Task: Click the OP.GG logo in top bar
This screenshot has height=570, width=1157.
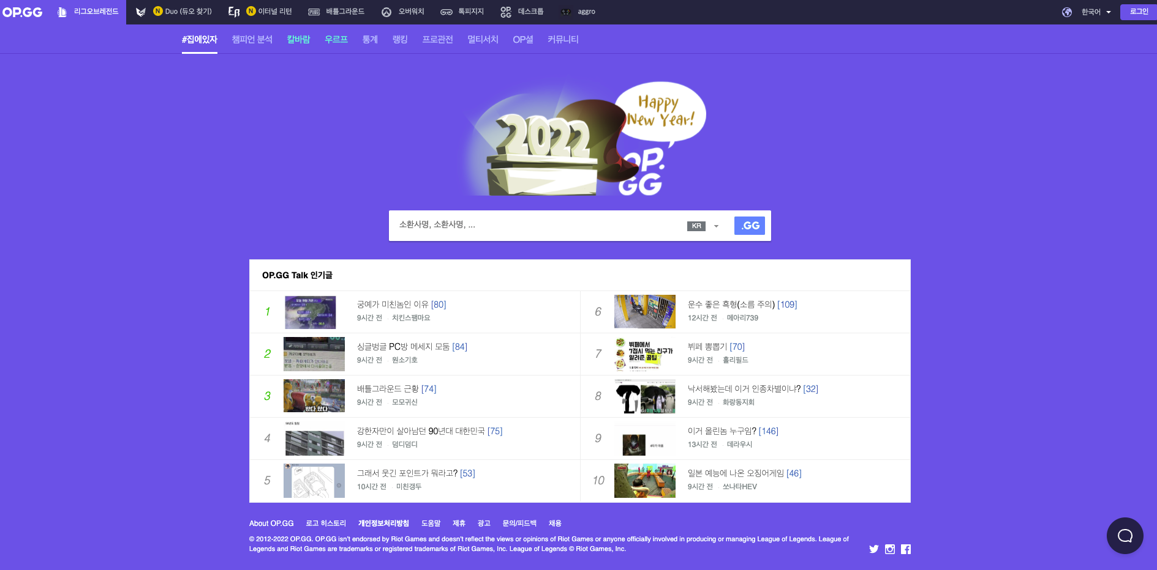Action: tap(22, 12)
